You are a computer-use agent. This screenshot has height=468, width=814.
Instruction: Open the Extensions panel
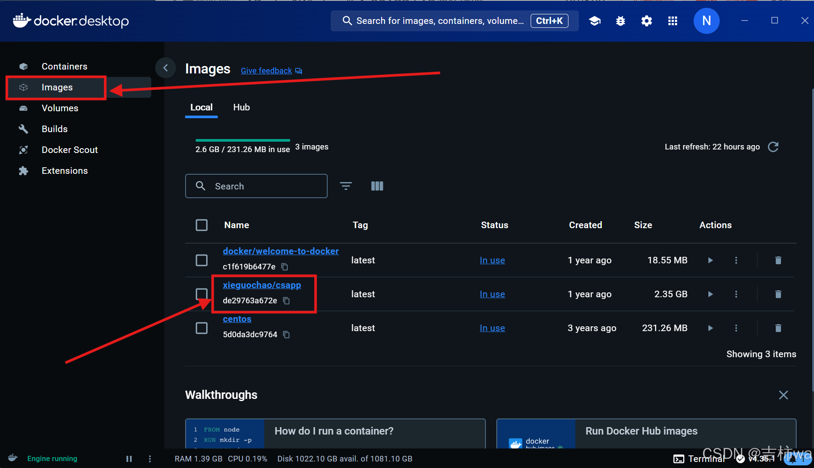(65, 170)
